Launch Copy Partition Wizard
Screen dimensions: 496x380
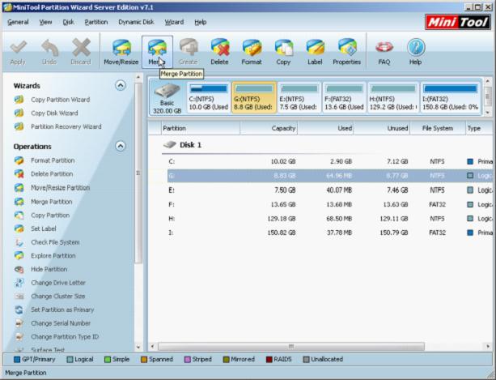60,100
